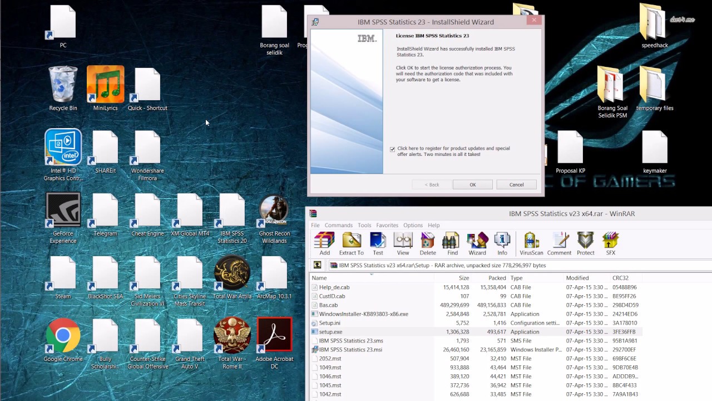Click the Comment toolbar icon

559,243
